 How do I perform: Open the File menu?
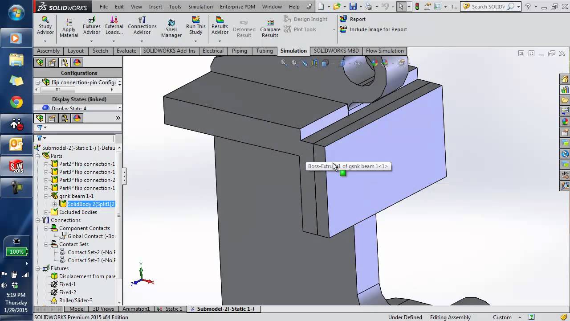click(104, 7)
